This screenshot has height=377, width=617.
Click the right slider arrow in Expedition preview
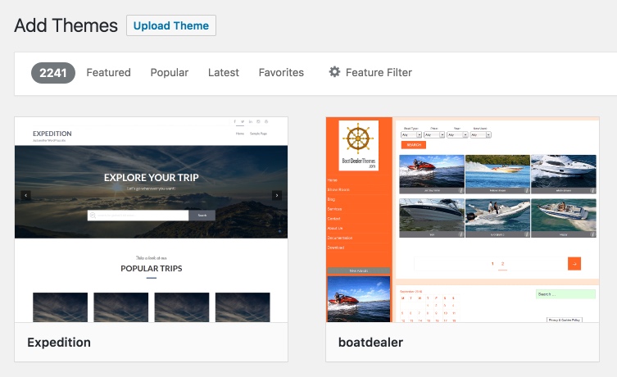tap(277, 195)
